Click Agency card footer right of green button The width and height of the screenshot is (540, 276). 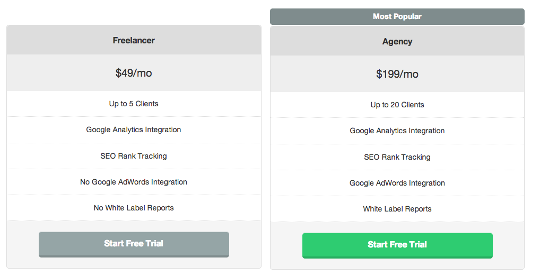pyautogui.click(x=508, y=245)
